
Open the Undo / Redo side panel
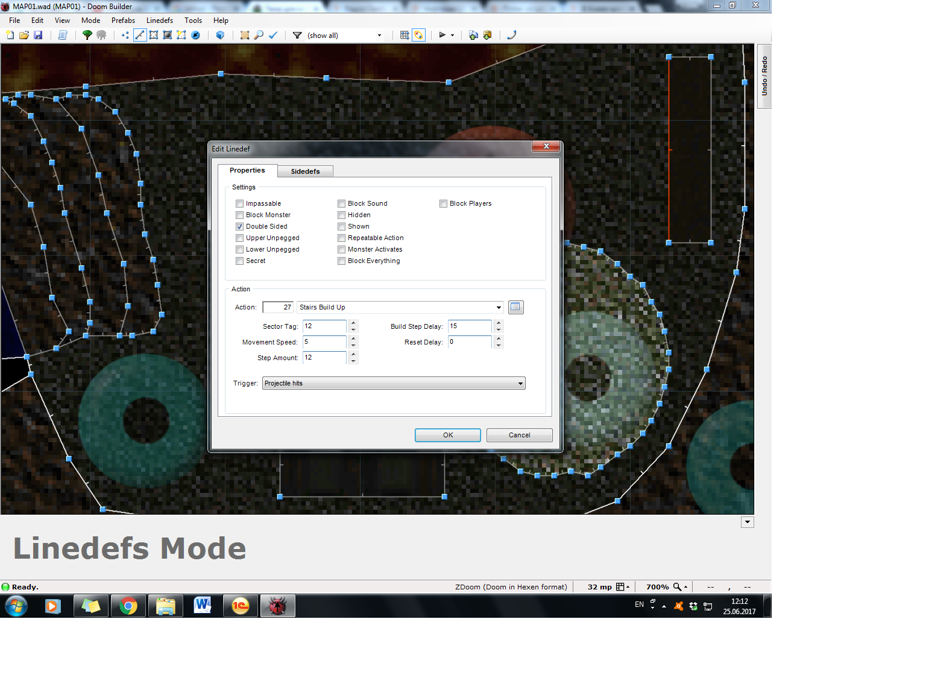click(x=764, y=76)
